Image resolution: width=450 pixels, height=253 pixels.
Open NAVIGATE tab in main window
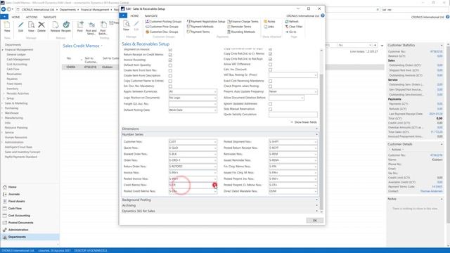point(50,17)
